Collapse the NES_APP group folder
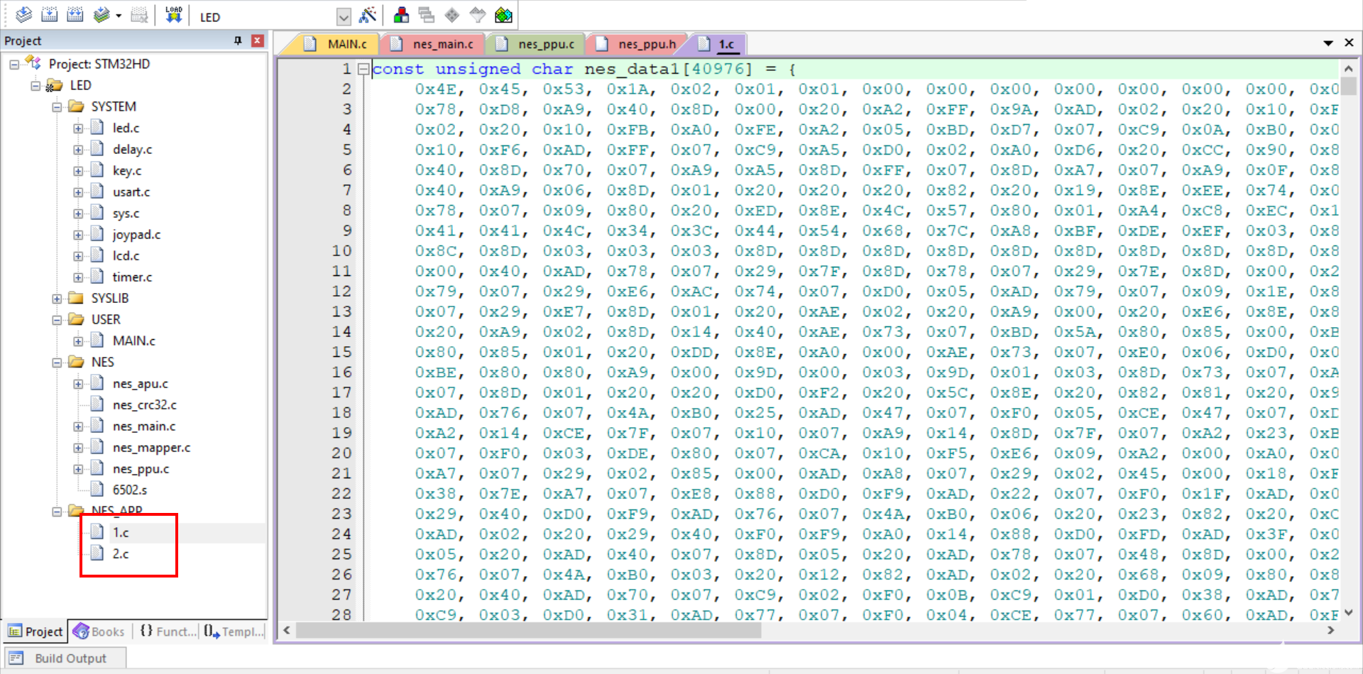 (57, 512)
